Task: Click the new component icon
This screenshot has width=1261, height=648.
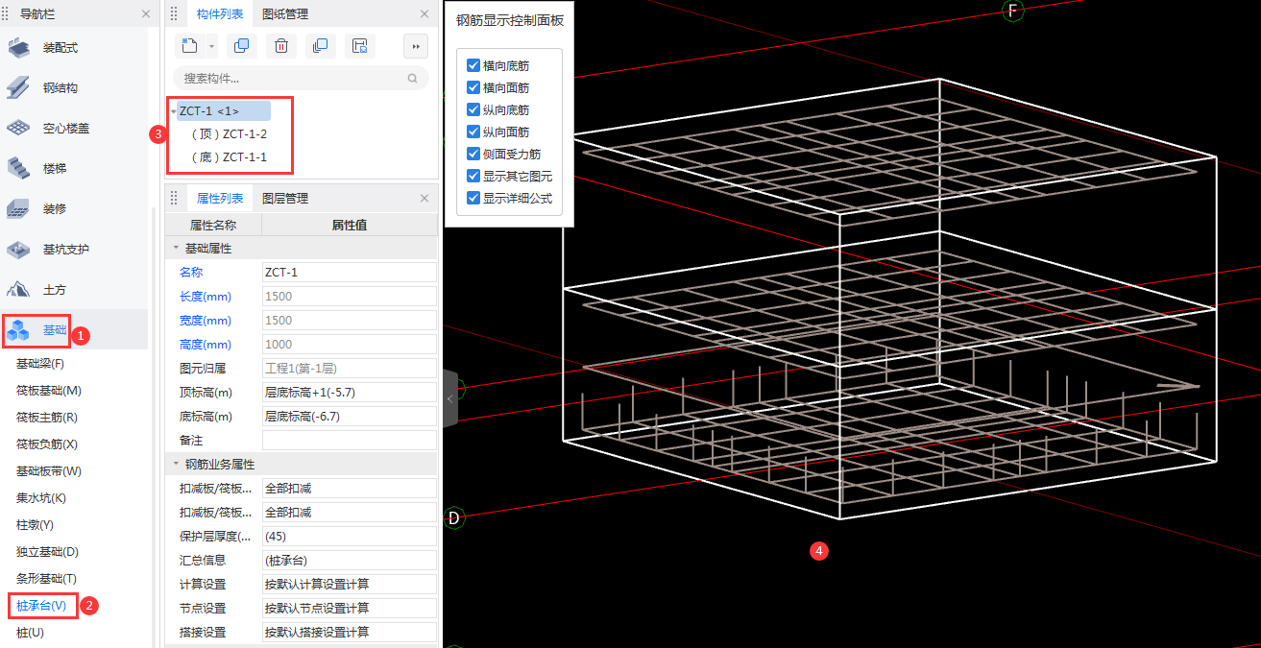Action: click(189, 46)
